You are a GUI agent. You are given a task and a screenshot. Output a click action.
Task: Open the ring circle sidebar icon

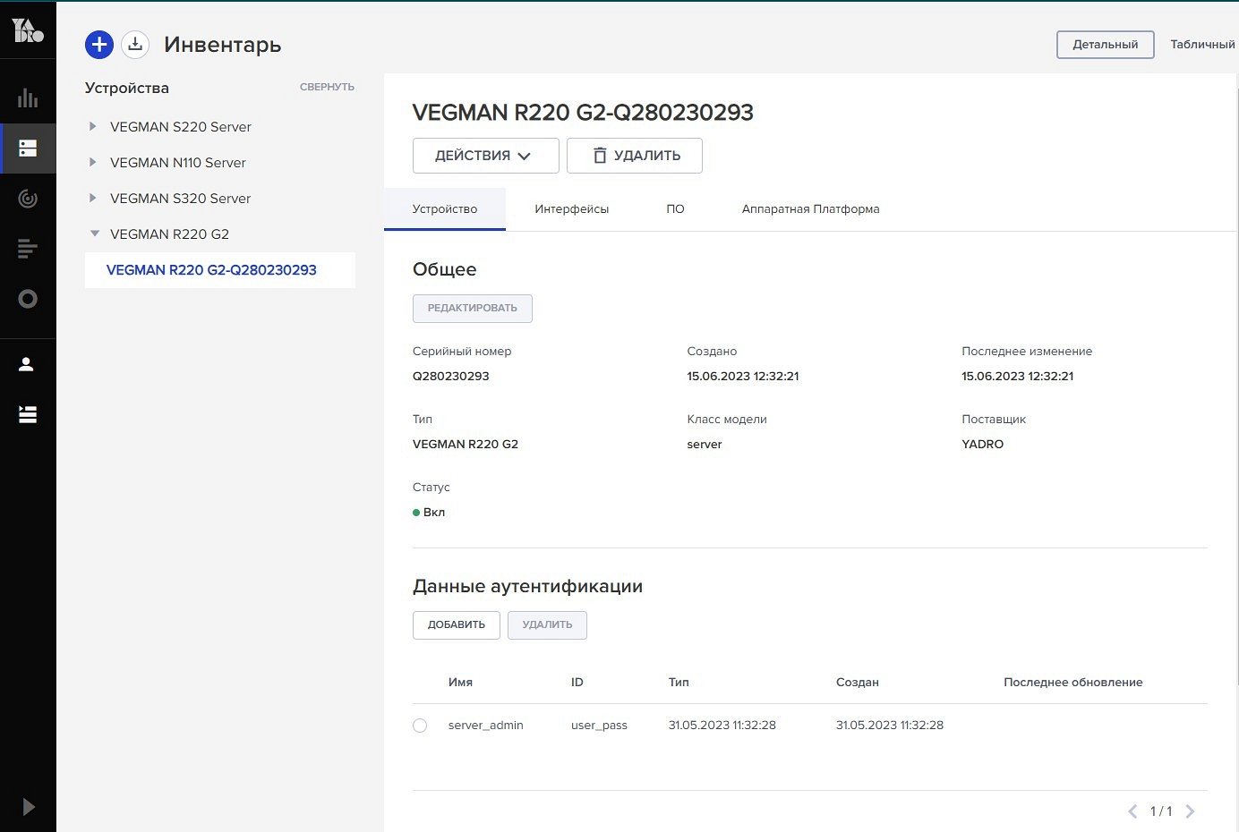tap(28, 299)
